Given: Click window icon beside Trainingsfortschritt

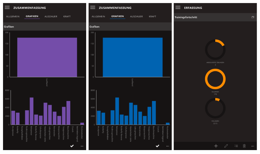Looking at the screenshot, I should tap(253, 17).
